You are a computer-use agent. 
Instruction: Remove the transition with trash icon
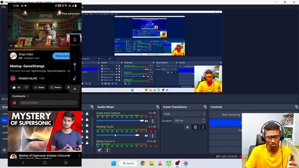(195, 127)
